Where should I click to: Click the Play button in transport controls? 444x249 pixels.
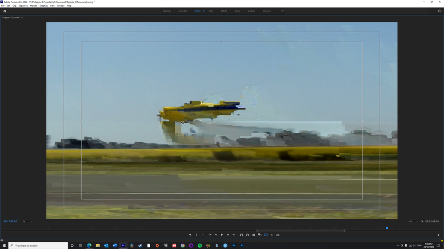tap(222, 235)
